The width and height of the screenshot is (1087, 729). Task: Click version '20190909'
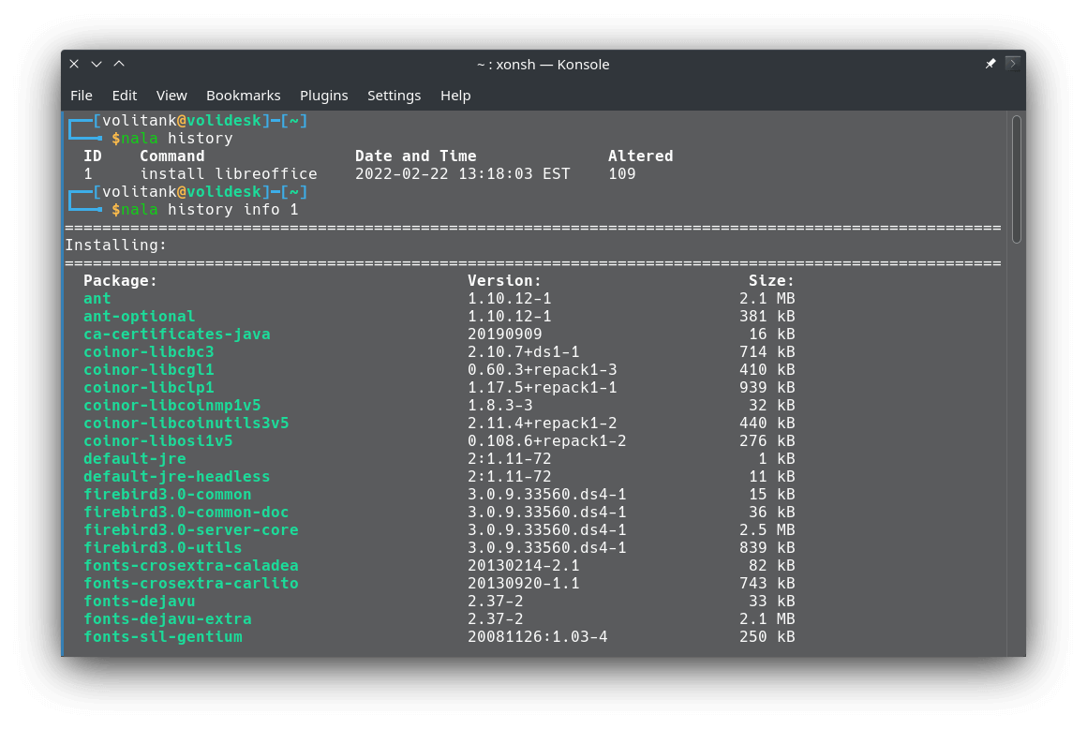click(x=505, y=335)
